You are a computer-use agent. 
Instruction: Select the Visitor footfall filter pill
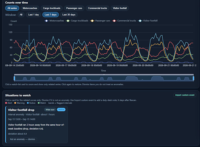click(120, 8)
